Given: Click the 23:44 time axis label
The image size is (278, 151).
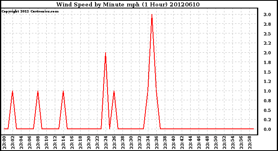Looking at the screenshot, I should click(x=191, y=143).
